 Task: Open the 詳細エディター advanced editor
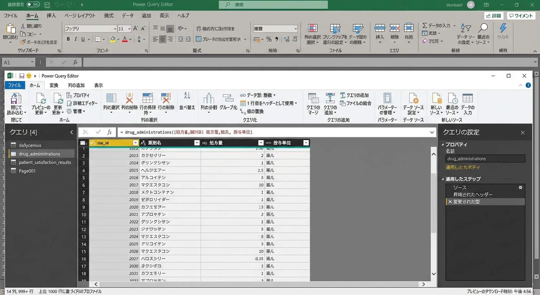(x=82, y=103)
